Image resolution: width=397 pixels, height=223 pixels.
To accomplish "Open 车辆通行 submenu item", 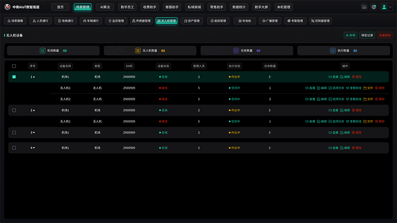I will tap(91, 21).
